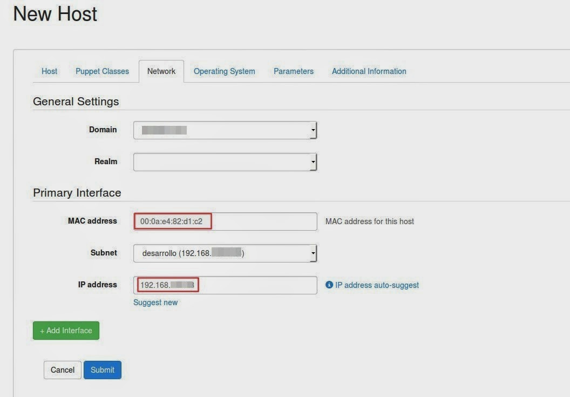The width and height of the screenshot is (570, 397).
Task: Expand the Domain dropdown
Action: click(x=225, y=130)
